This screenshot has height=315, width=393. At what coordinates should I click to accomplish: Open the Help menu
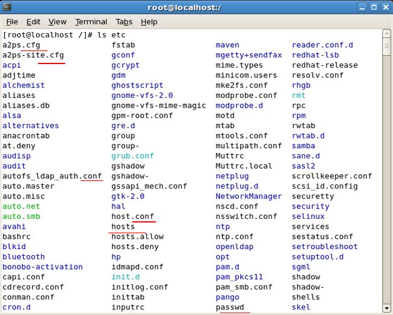(x=149, y=22)
